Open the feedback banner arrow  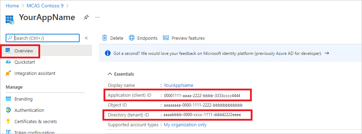click(326, 53)
